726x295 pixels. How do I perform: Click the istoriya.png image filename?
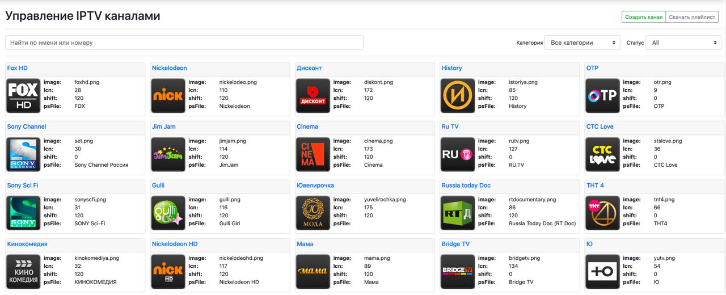pos(524,82)
